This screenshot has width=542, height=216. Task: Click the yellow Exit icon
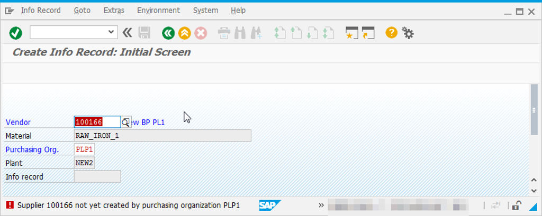pos(185,33)
